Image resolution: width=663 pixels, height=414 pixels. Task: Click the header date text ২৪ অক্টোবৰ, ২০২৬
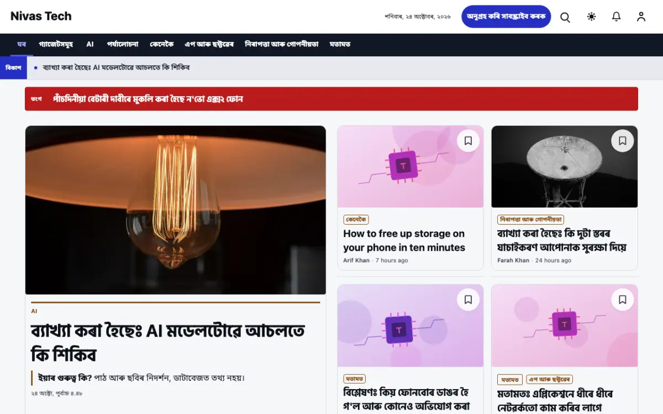coord(418,17)
